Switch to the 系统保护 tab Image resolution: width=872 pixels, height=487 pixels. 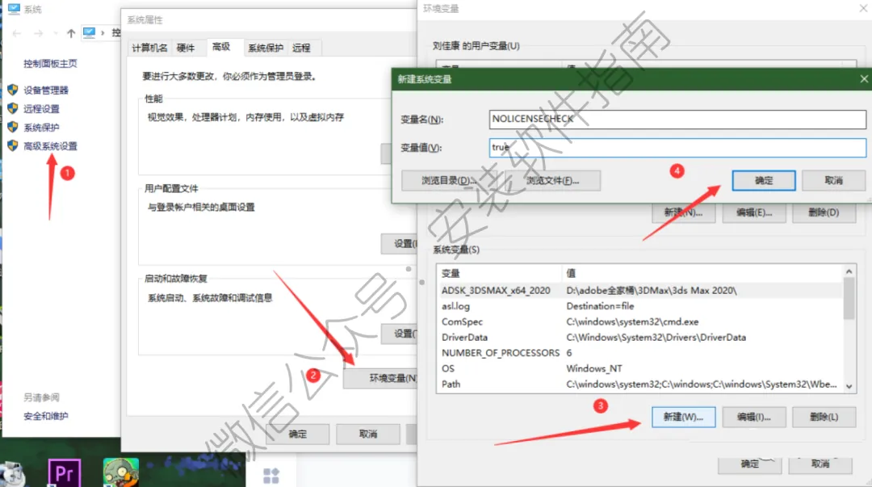266,48
